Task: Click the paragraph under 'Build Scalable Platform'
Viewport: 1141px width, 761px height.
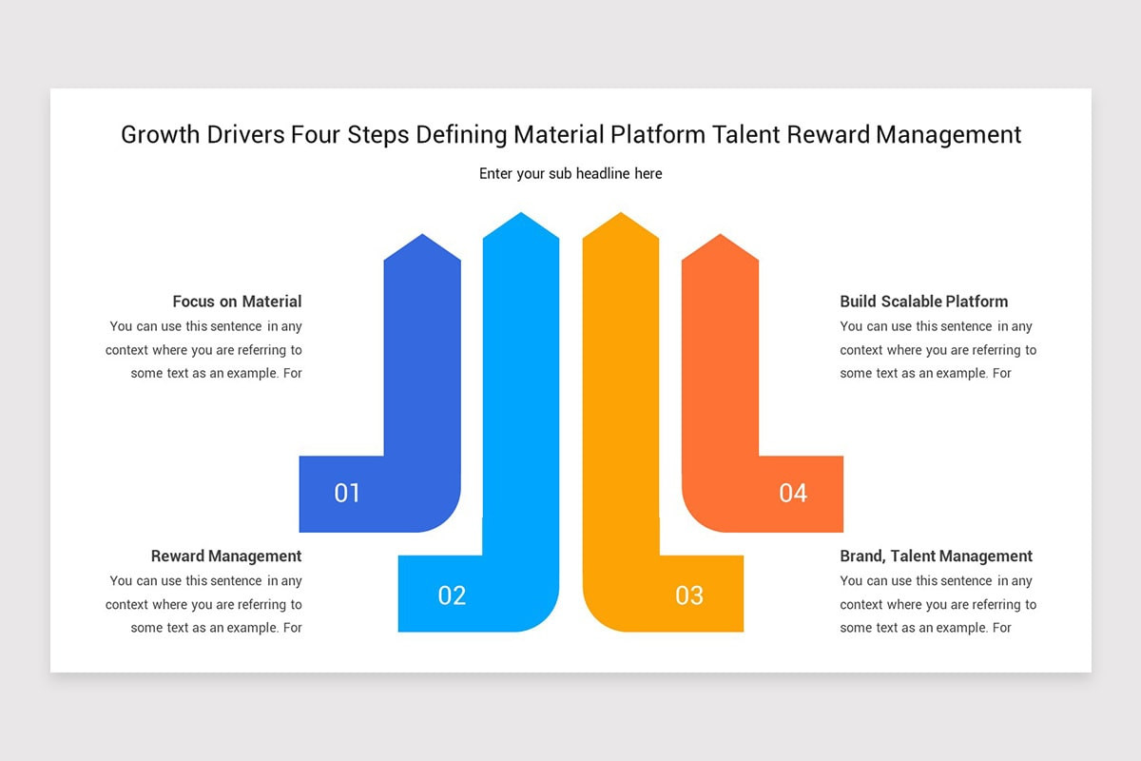Action: [x=938, y=349]
